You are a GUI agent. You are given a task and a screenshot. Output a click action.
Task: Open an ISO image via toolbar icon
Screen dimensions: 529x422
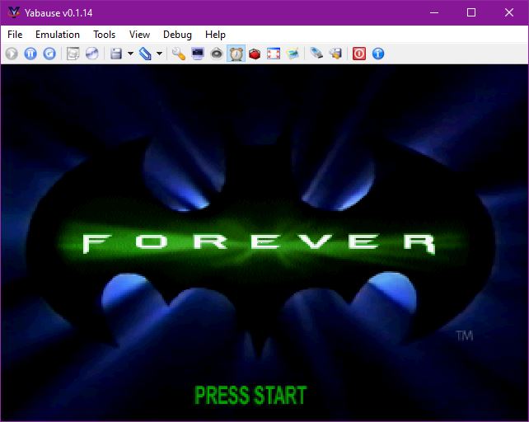(73, 54)
